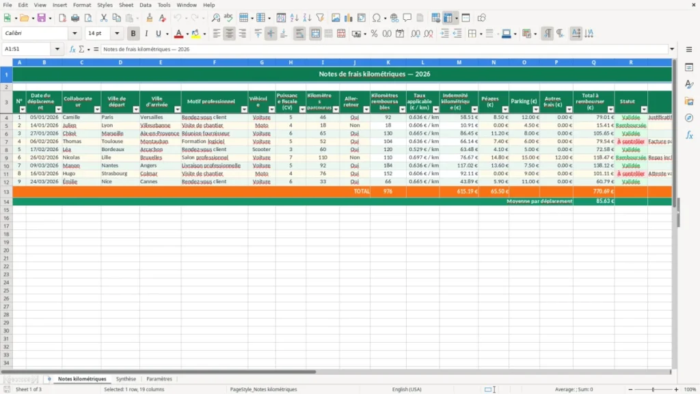
Task: Select row 13 header
Action: pos(6,192)
